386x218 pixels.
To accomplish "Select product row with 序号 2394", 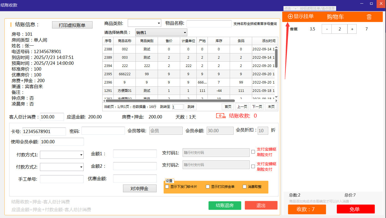I will (188, 66).
